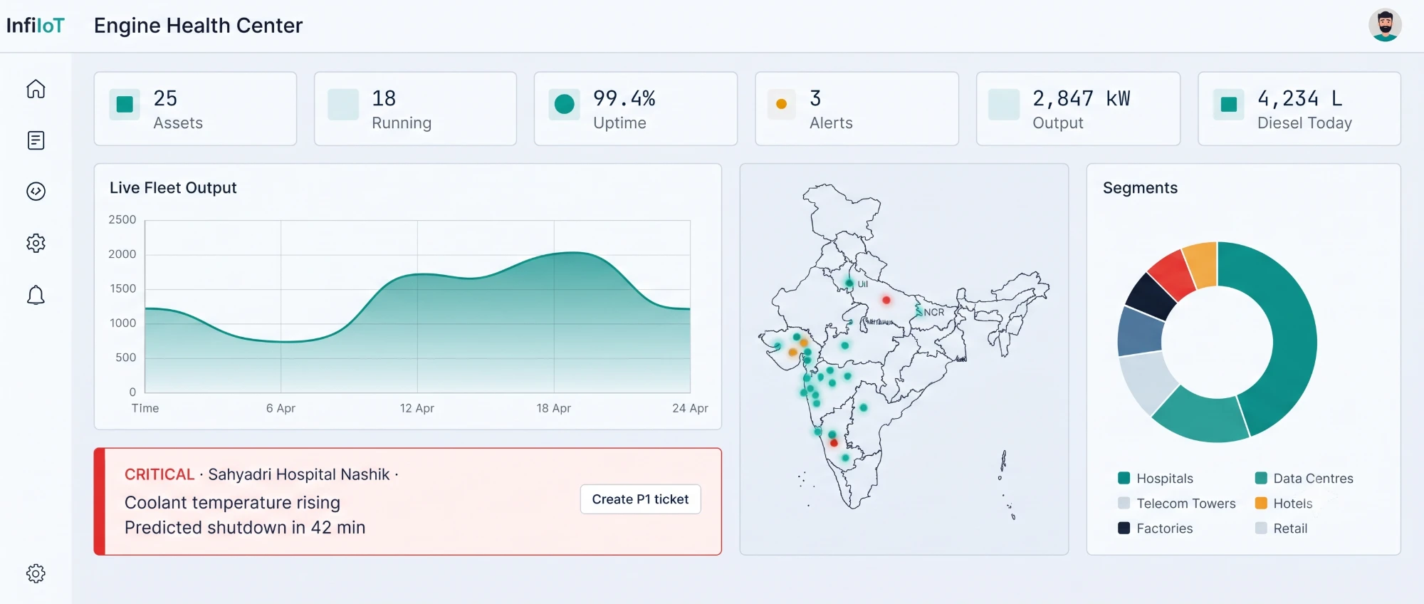Click the Data Centres legend color swatch
Viewport: 1424px width, 604px height.
1261,478
